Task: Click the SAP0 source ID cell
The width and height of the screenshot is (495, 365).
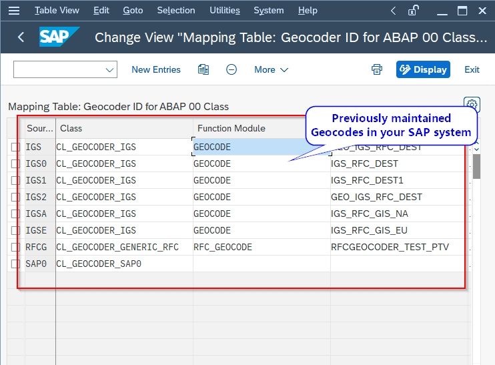Action: click(40, 264)
